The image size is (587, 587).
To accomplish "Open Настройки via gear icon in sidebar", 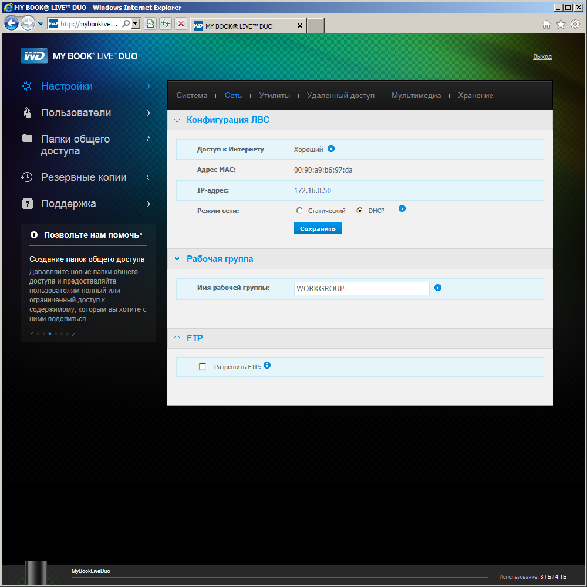I will click(28, 86).
